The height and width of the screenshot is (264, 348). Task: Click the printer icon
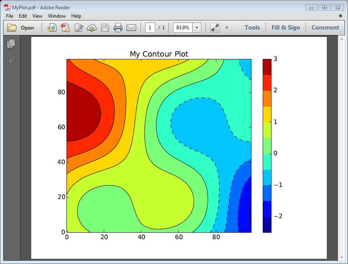point(118,28)
